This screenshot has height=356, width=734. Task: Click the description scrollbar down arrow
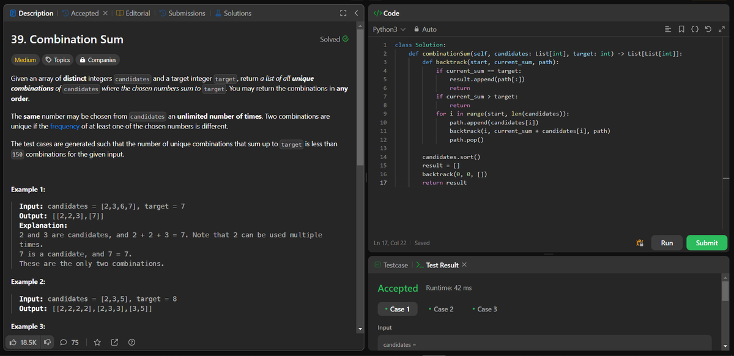[x=361, y=330]
